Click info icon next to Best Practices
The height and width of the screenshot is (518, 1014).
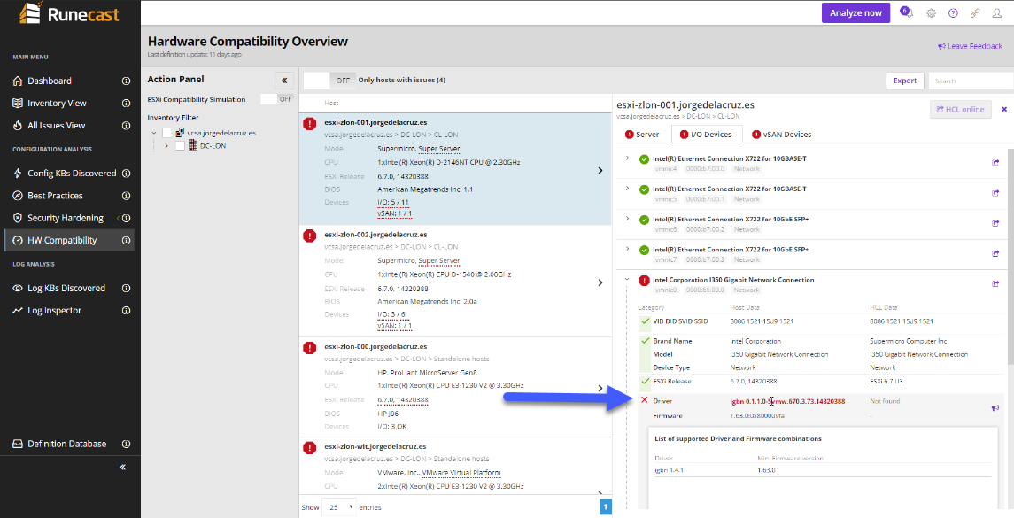tap(126, 196)
